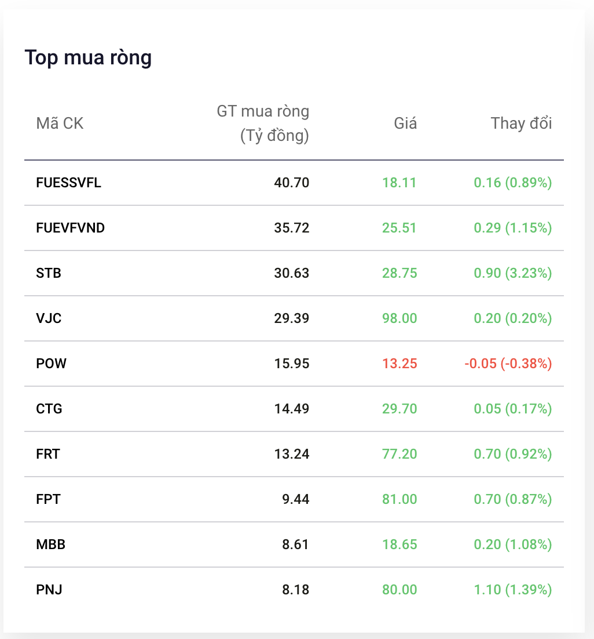Select VJC in the table

click(49, 318)
